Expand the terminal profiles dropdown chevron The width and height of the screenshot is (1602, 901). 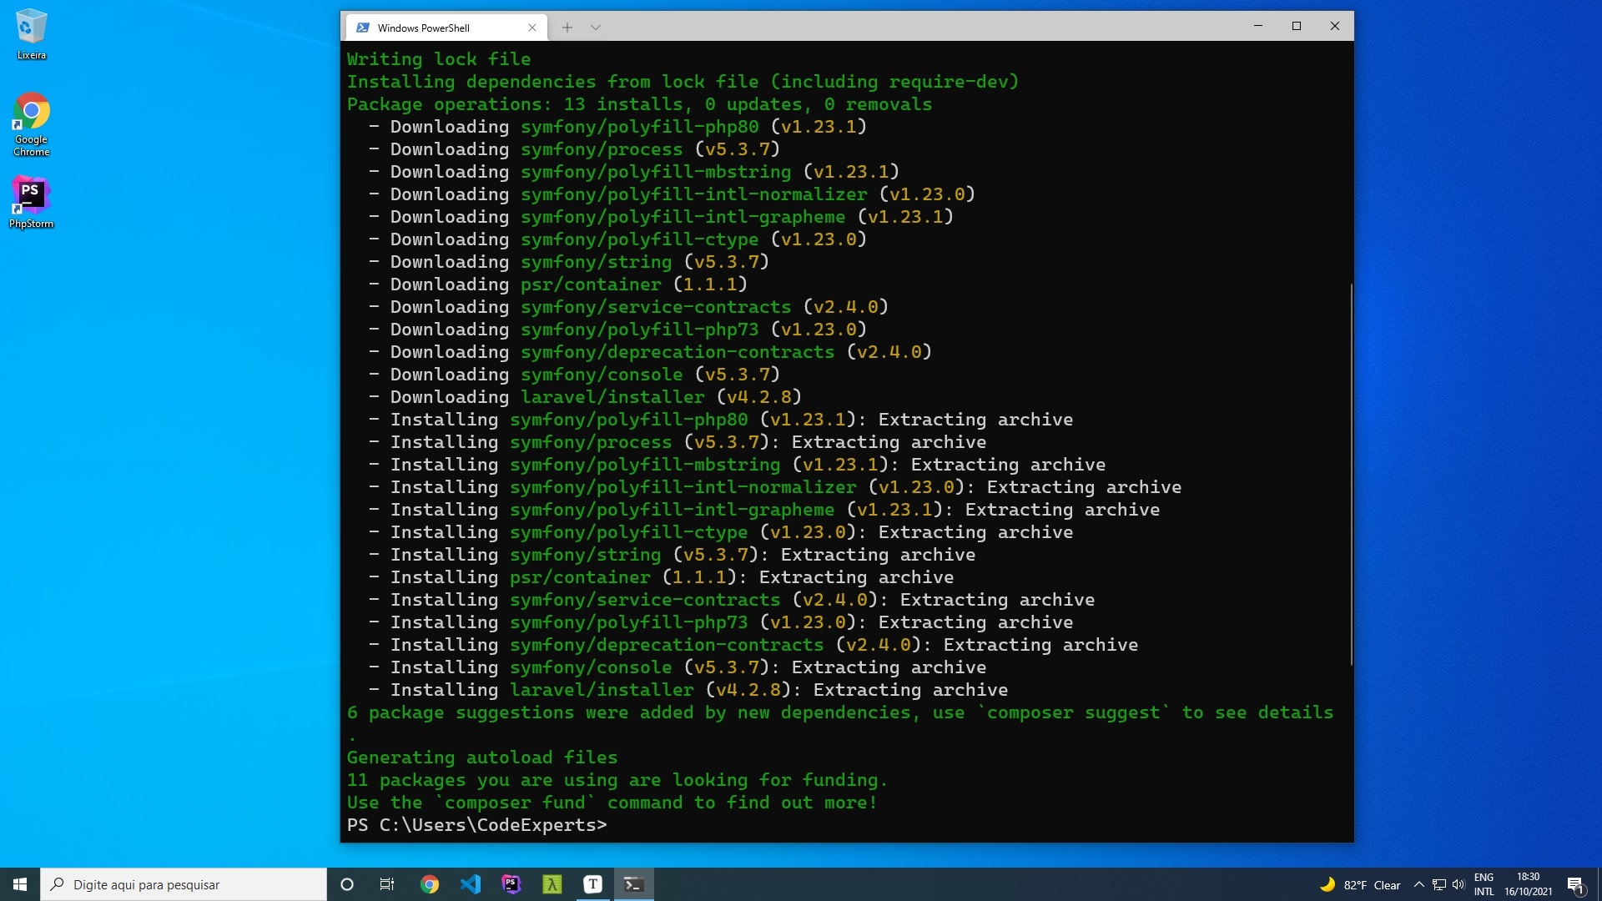tap(595, 28)
